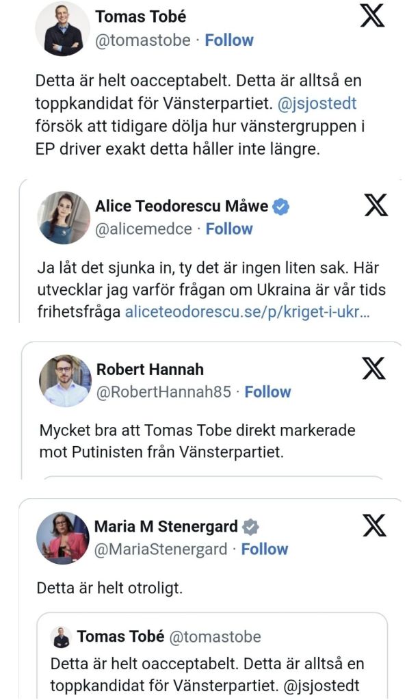The image size is (420, 700).
Task: Click the X logo on Robert Hannah's tweet
Action: [373, 370]
